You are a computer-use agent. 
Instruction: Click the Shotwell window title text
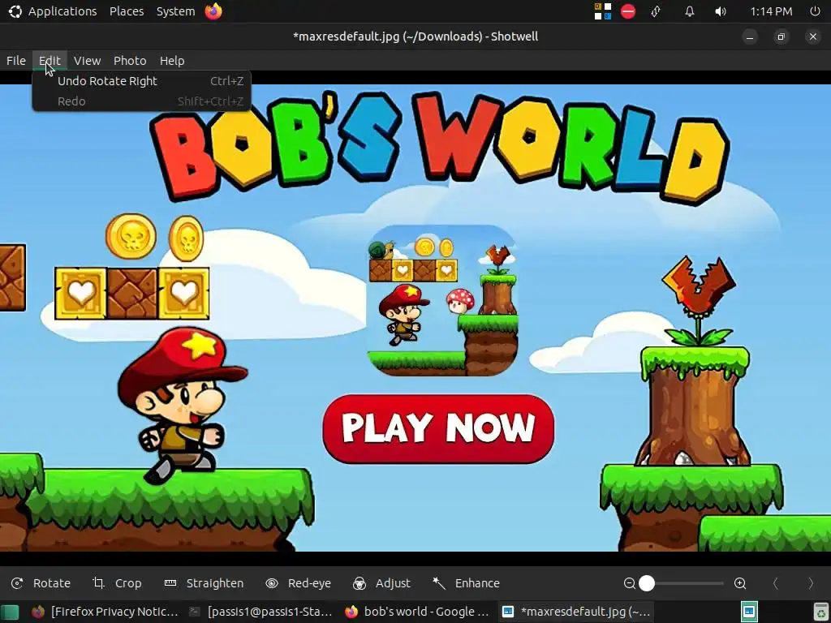[x=415, y=37]
